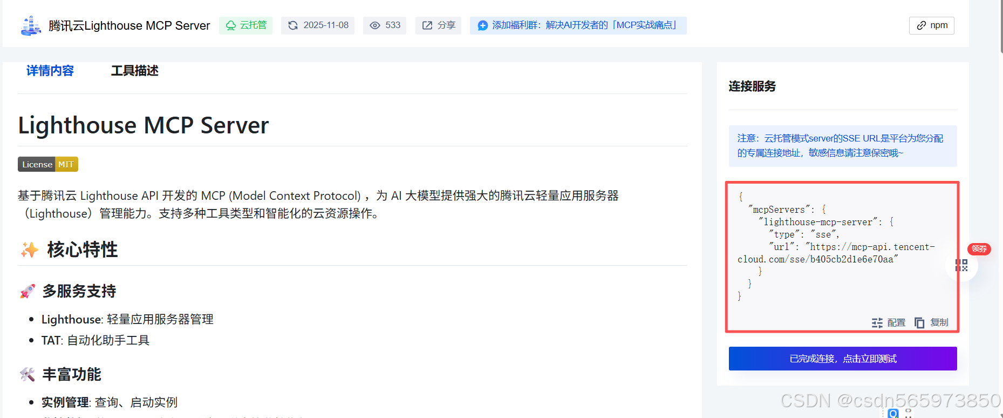Click the rocket icon beside 多服务支持
Screen dimensions: 1003x418
pyautogui.click(x=28, y=291)
